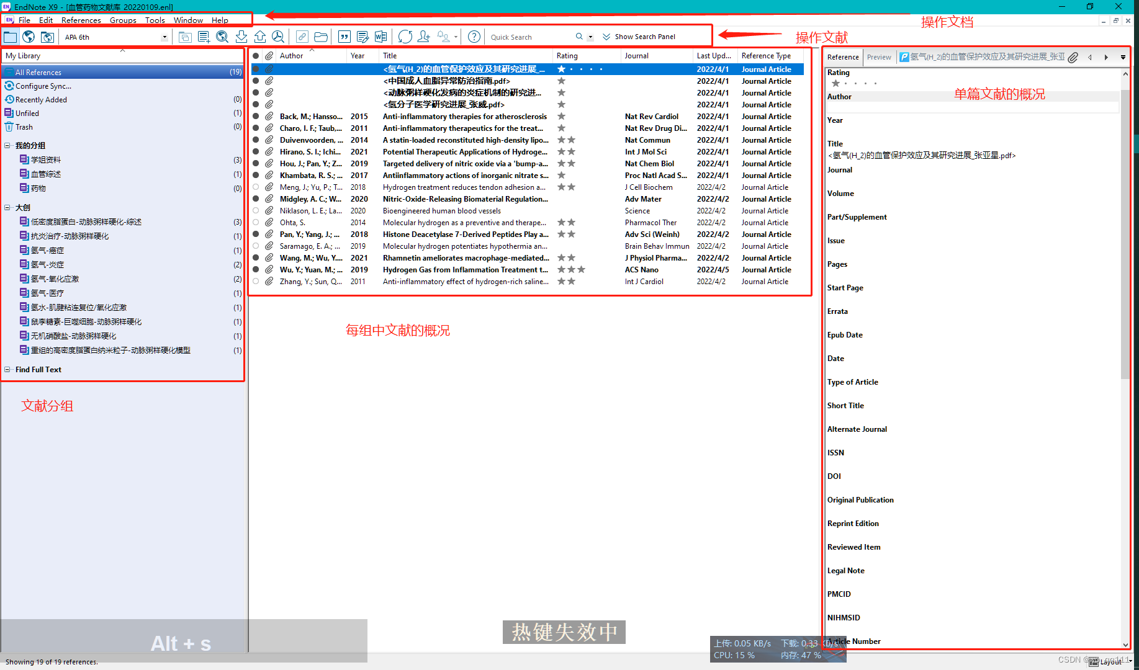
Task: Go to previous reference arrow
Action: point(1090,57)
